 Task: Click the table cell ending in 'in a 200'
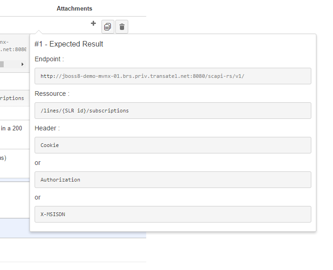click(12, 129)
